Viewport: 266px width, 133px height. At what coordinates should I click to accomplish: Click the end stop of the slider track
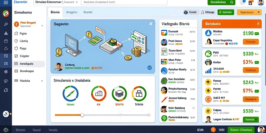point(149,115)
